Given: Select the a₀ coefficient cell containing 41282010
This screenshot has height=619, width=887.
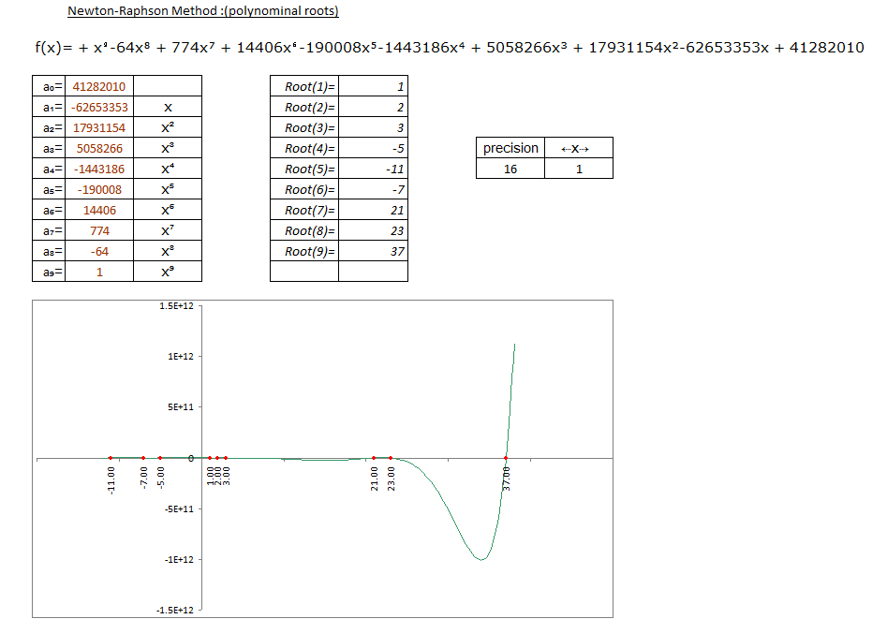Looking at the screenshot, I should tap(99, 86).
